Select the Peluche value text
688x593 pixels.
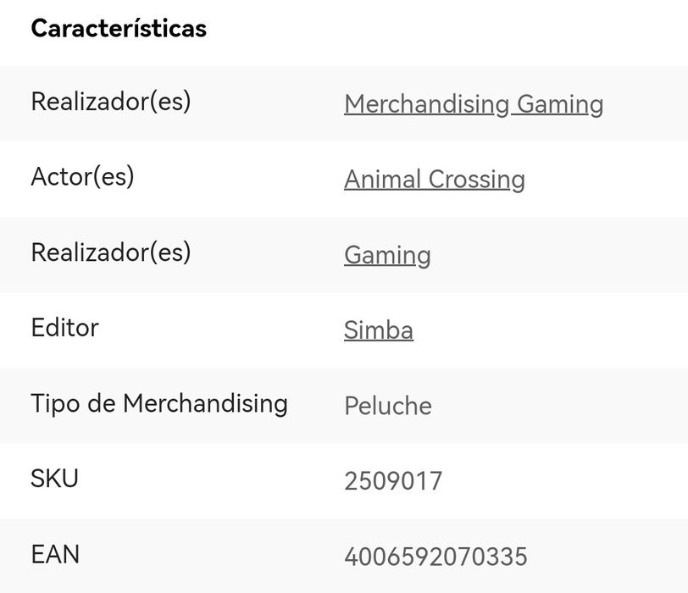tap(387, 406)
